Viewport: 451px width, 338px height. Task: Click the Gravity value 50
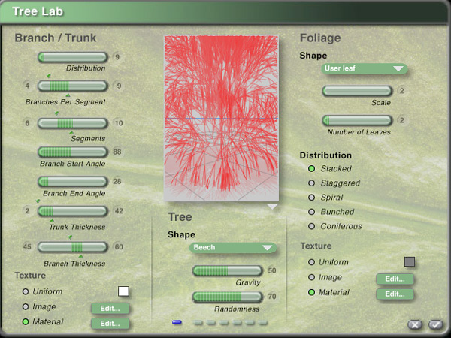point(272,270)
